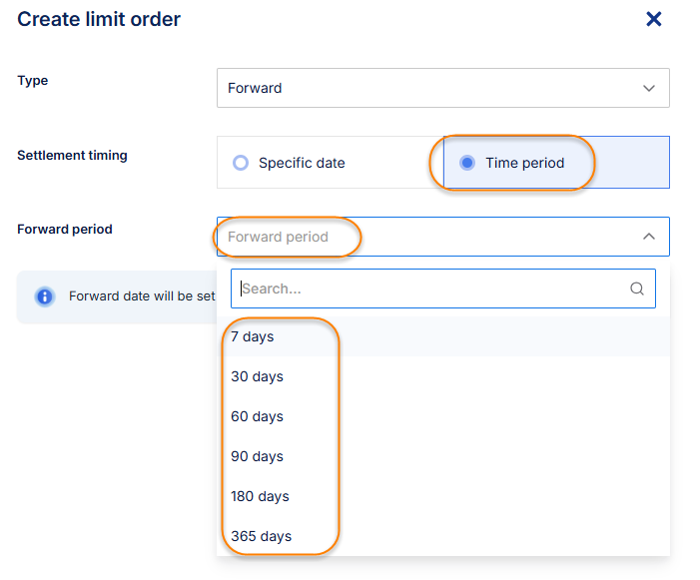Click the Forward date info message
The height and width of the screenshot is (580, 700).
click(141, 296)
